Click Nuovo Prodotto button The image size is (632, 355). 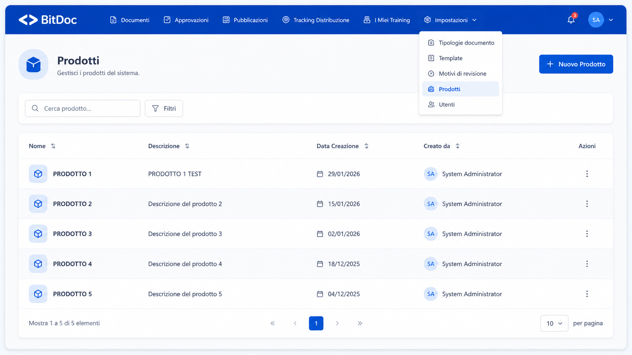pos(576,64)
